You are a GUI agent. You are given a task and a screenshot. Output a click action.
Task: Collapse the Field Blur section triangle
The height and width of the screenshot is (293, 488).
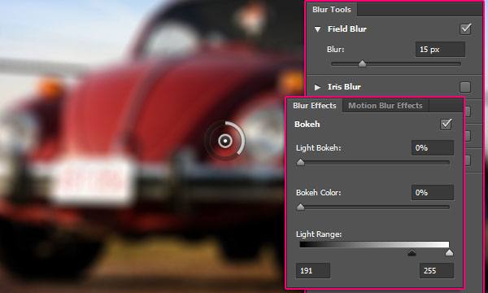(x=317, y=29)
